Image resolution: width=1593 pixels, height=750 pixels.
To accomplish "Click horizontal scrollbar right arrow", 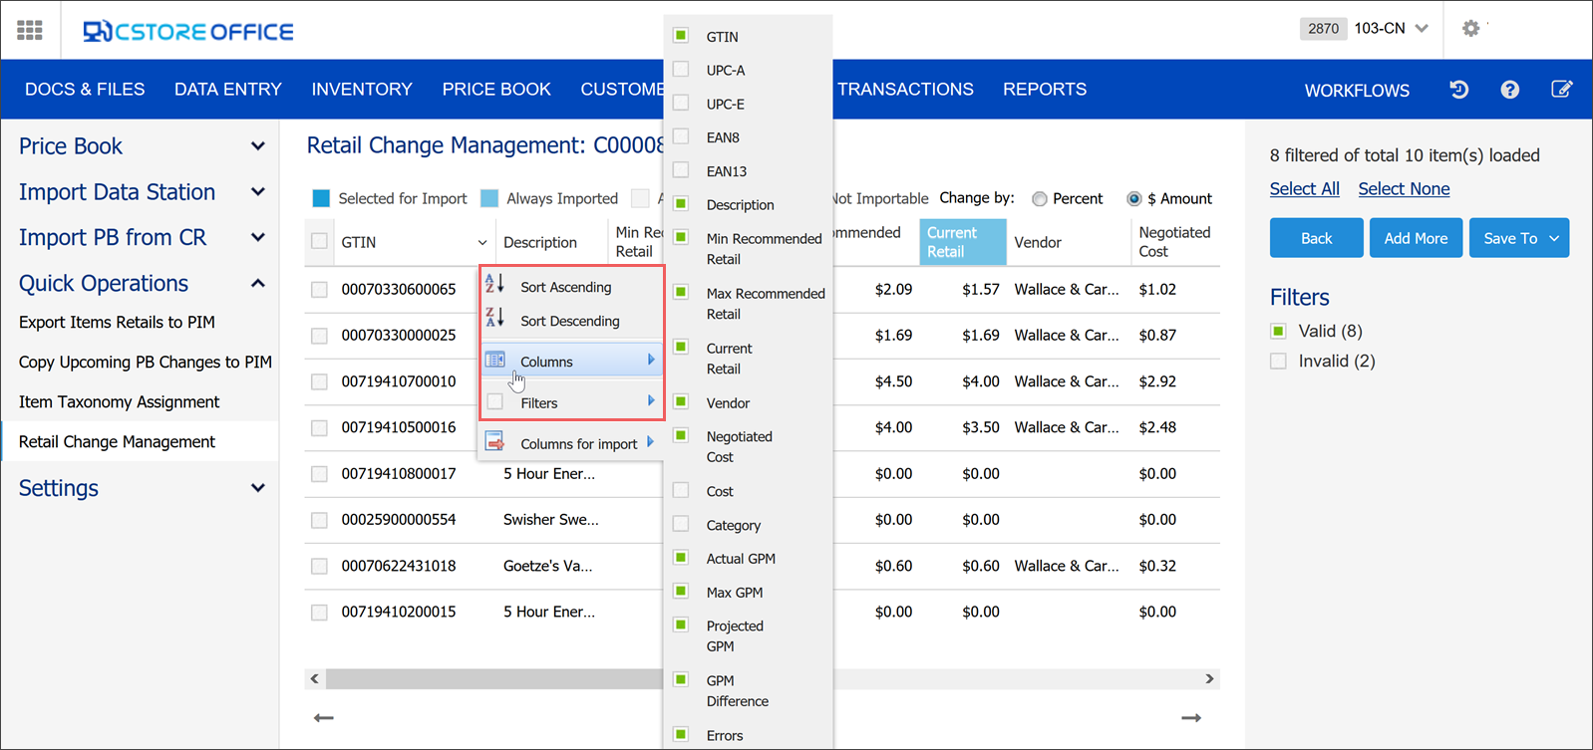I will pyautogui.click(x=1209, y=678).
